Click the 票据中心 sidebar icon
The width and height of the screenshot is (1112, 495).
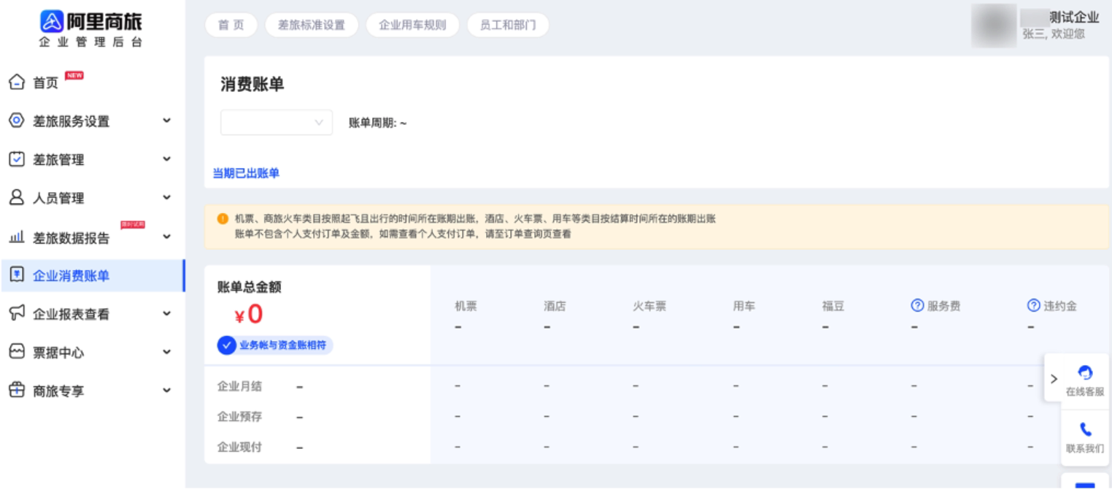point(15,353)
